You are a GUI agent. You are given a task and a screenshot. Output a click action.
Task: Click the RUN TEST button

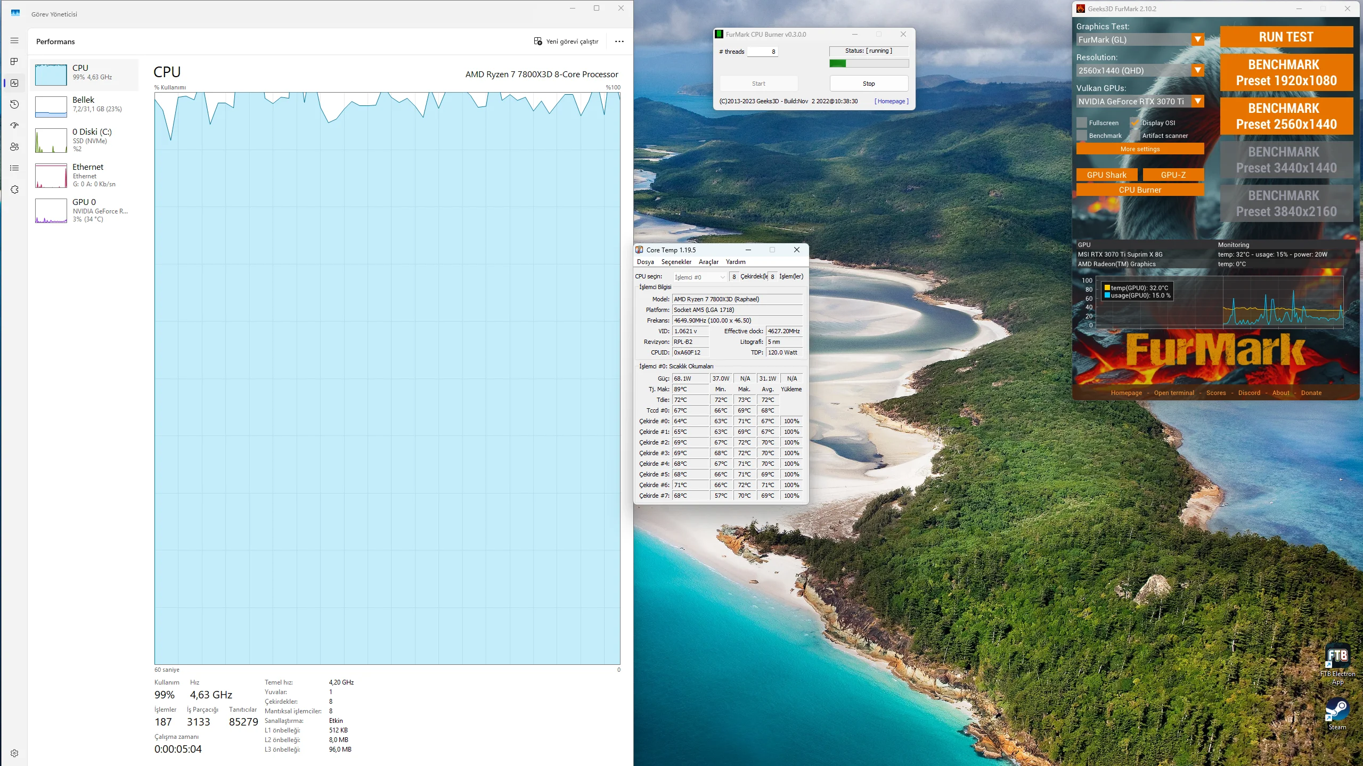point(1286,37)
